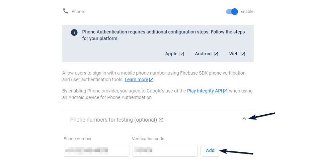Collapse the testing phone numbers section chevron
Viewport: 316px width, 163px height.
[x=244, y=119]
